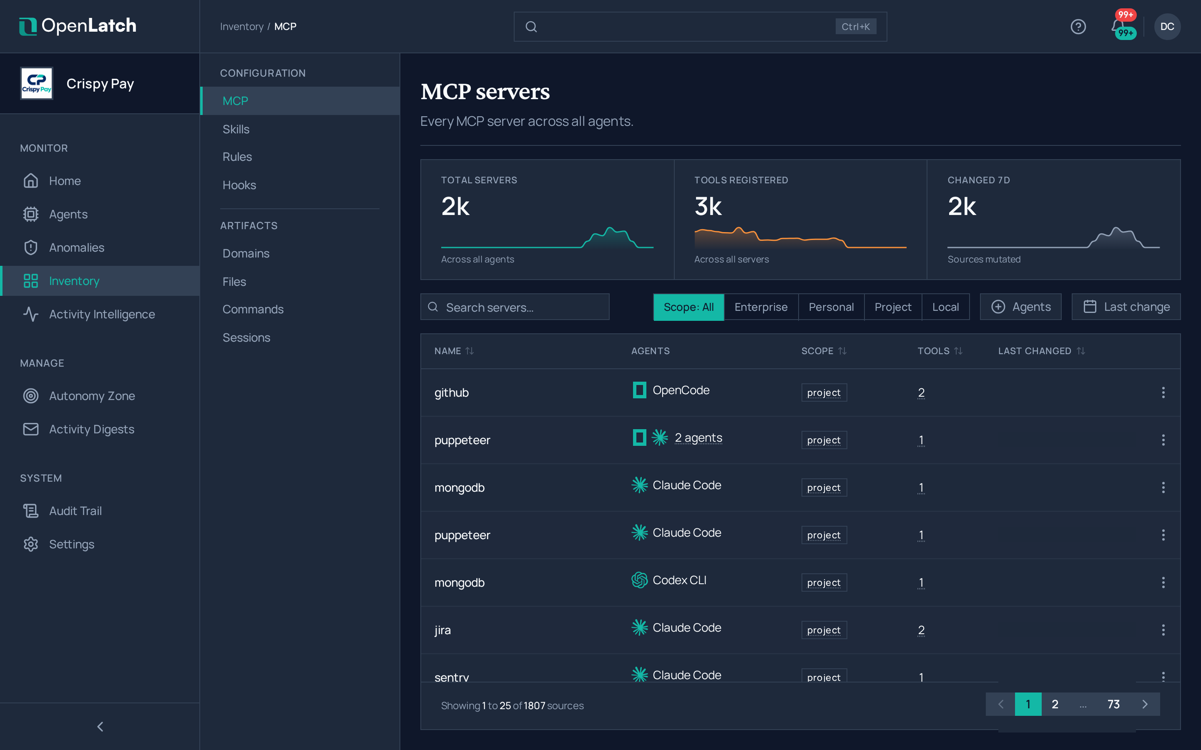
Task: Open Settings in the sidebar
Action: tap(100, 544)
